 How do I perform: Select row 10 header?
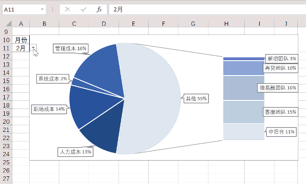coord(6,40)
